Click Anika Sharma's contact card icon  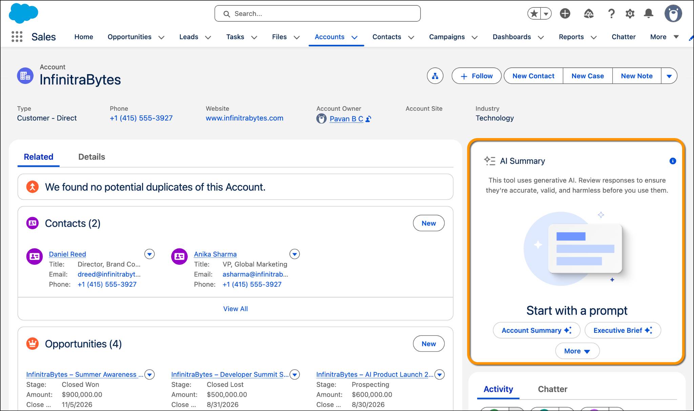click(180, 256)
